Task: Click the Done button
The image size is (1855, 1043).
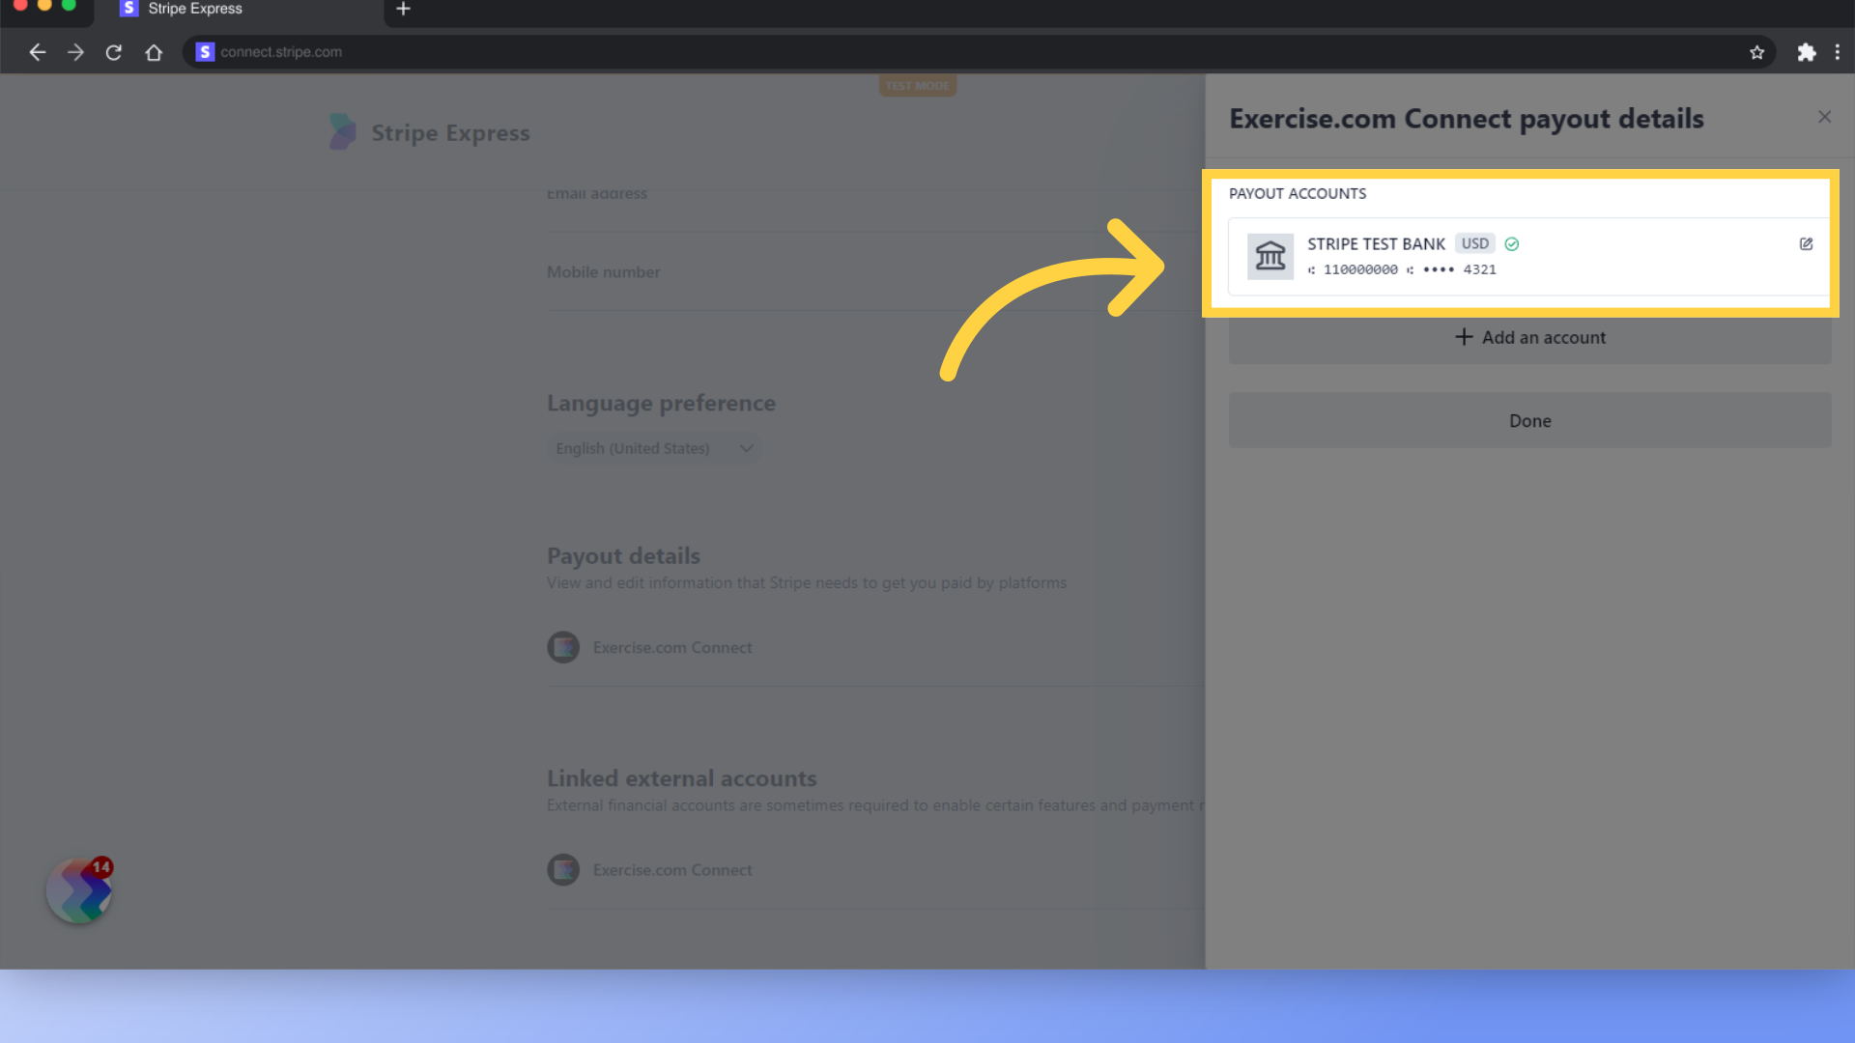Action: click(1528, 420)
